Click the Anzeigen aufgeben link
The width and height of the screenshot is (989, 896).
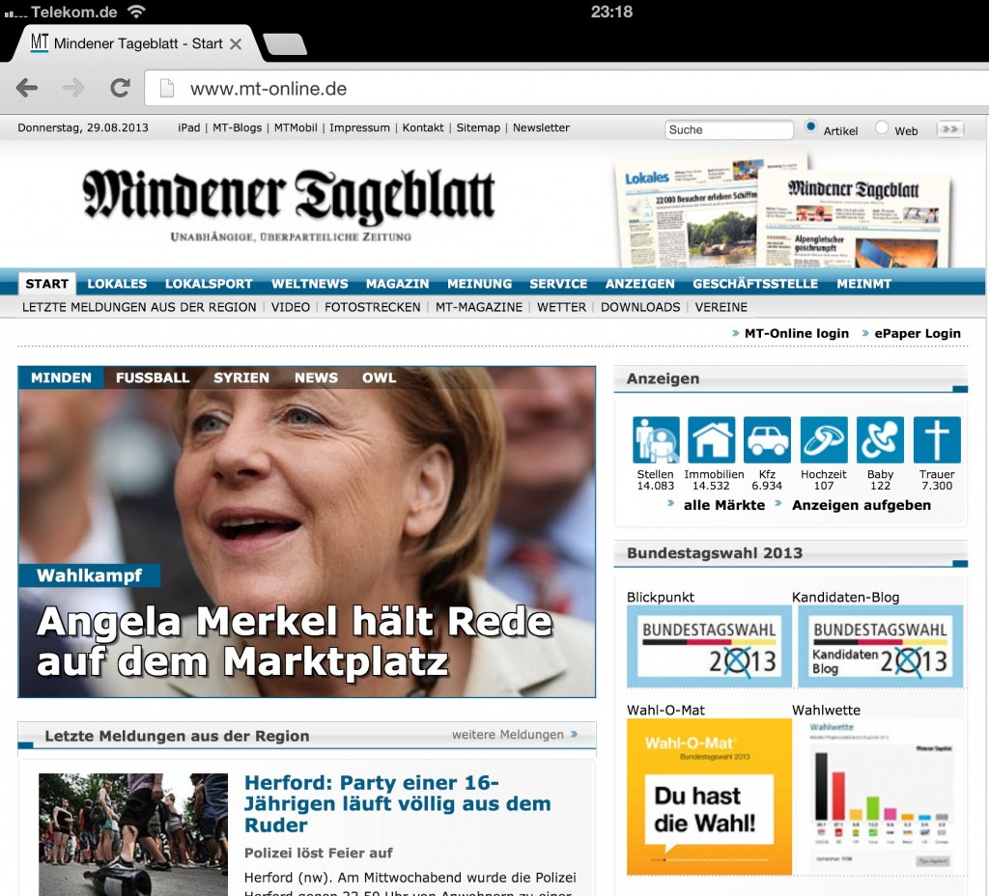coord(862,505)
